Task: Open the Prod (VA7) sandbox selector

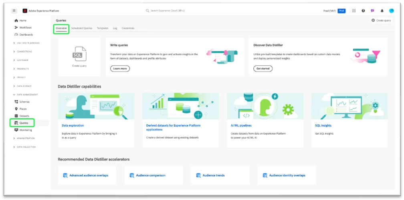Action: coord(329,11)
